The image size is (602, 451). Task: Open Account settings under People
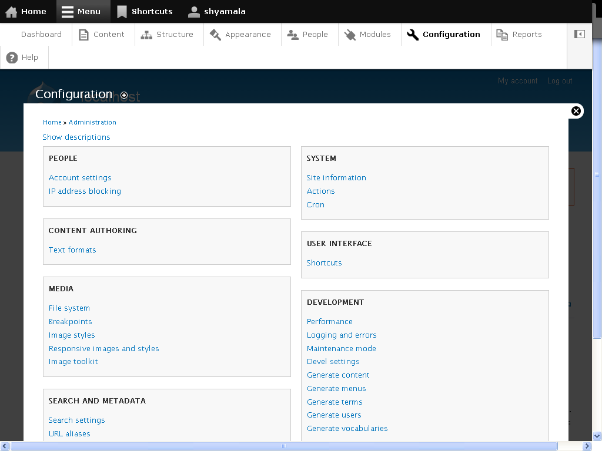tap(80, 177)
